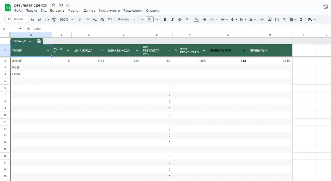Open Вид menu
Viewport: 331px width, 181px height.
pos(43,11)
